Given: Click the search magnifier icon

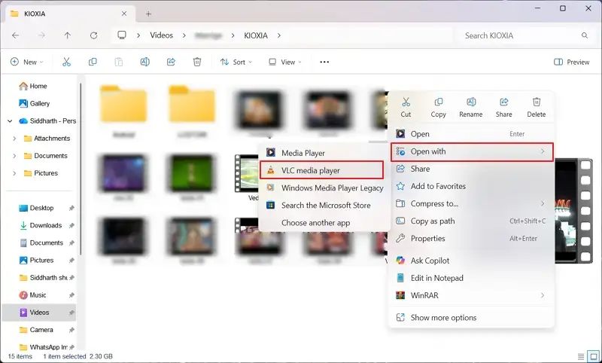Looking at the screenshot, I should coord(585,35).
